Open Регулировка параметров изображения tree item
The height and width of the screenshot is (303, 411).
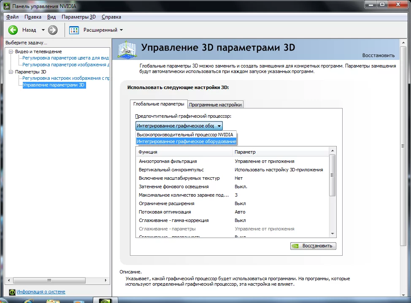pyautogui.click(x=65, y=65)
